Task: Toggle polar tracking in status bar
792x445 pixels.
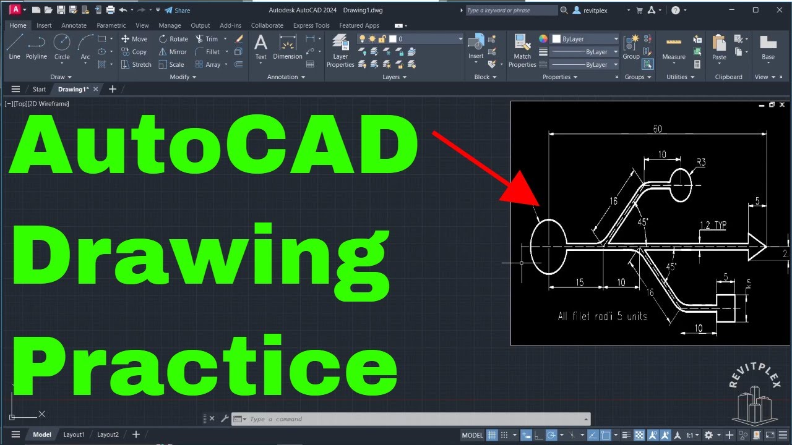Action: coord(551,435)
